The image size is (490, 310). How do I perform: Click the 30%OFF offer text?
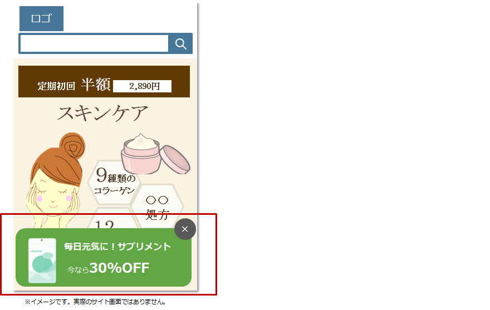click(119, 268)
